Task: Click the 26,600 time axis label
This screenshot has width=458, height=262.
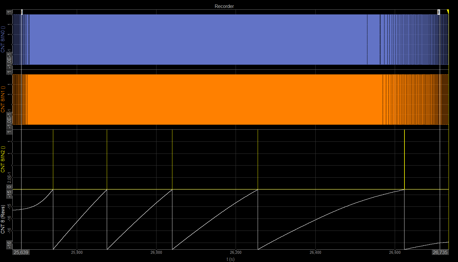Action: 395,252
